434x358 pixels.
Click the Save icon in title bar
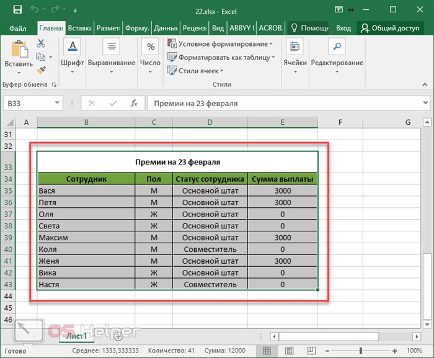pyautogui.click(x=17, y=10)
